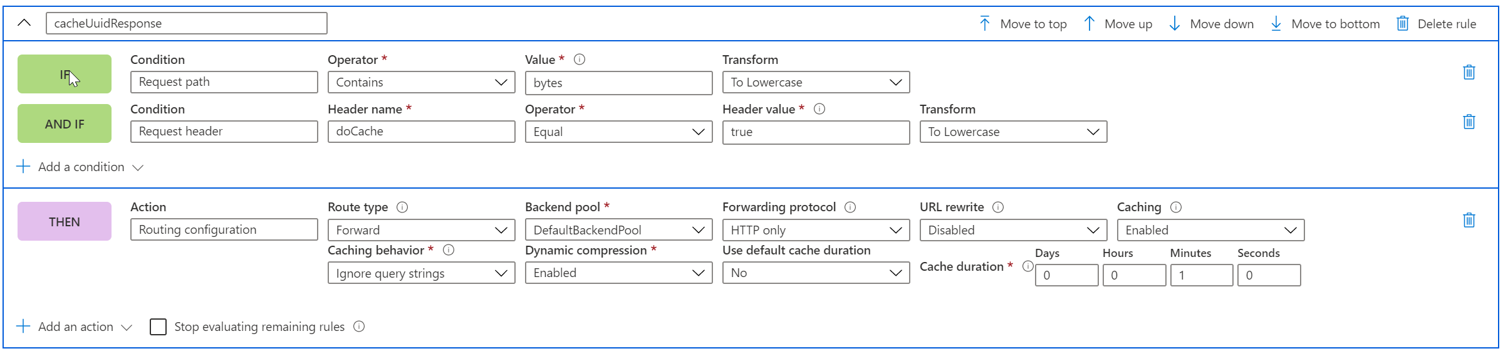The image size is (1503, 351).
Task: Click the Delete rule trash icon
Action: pyautogui.click(x=1403, y=24)
